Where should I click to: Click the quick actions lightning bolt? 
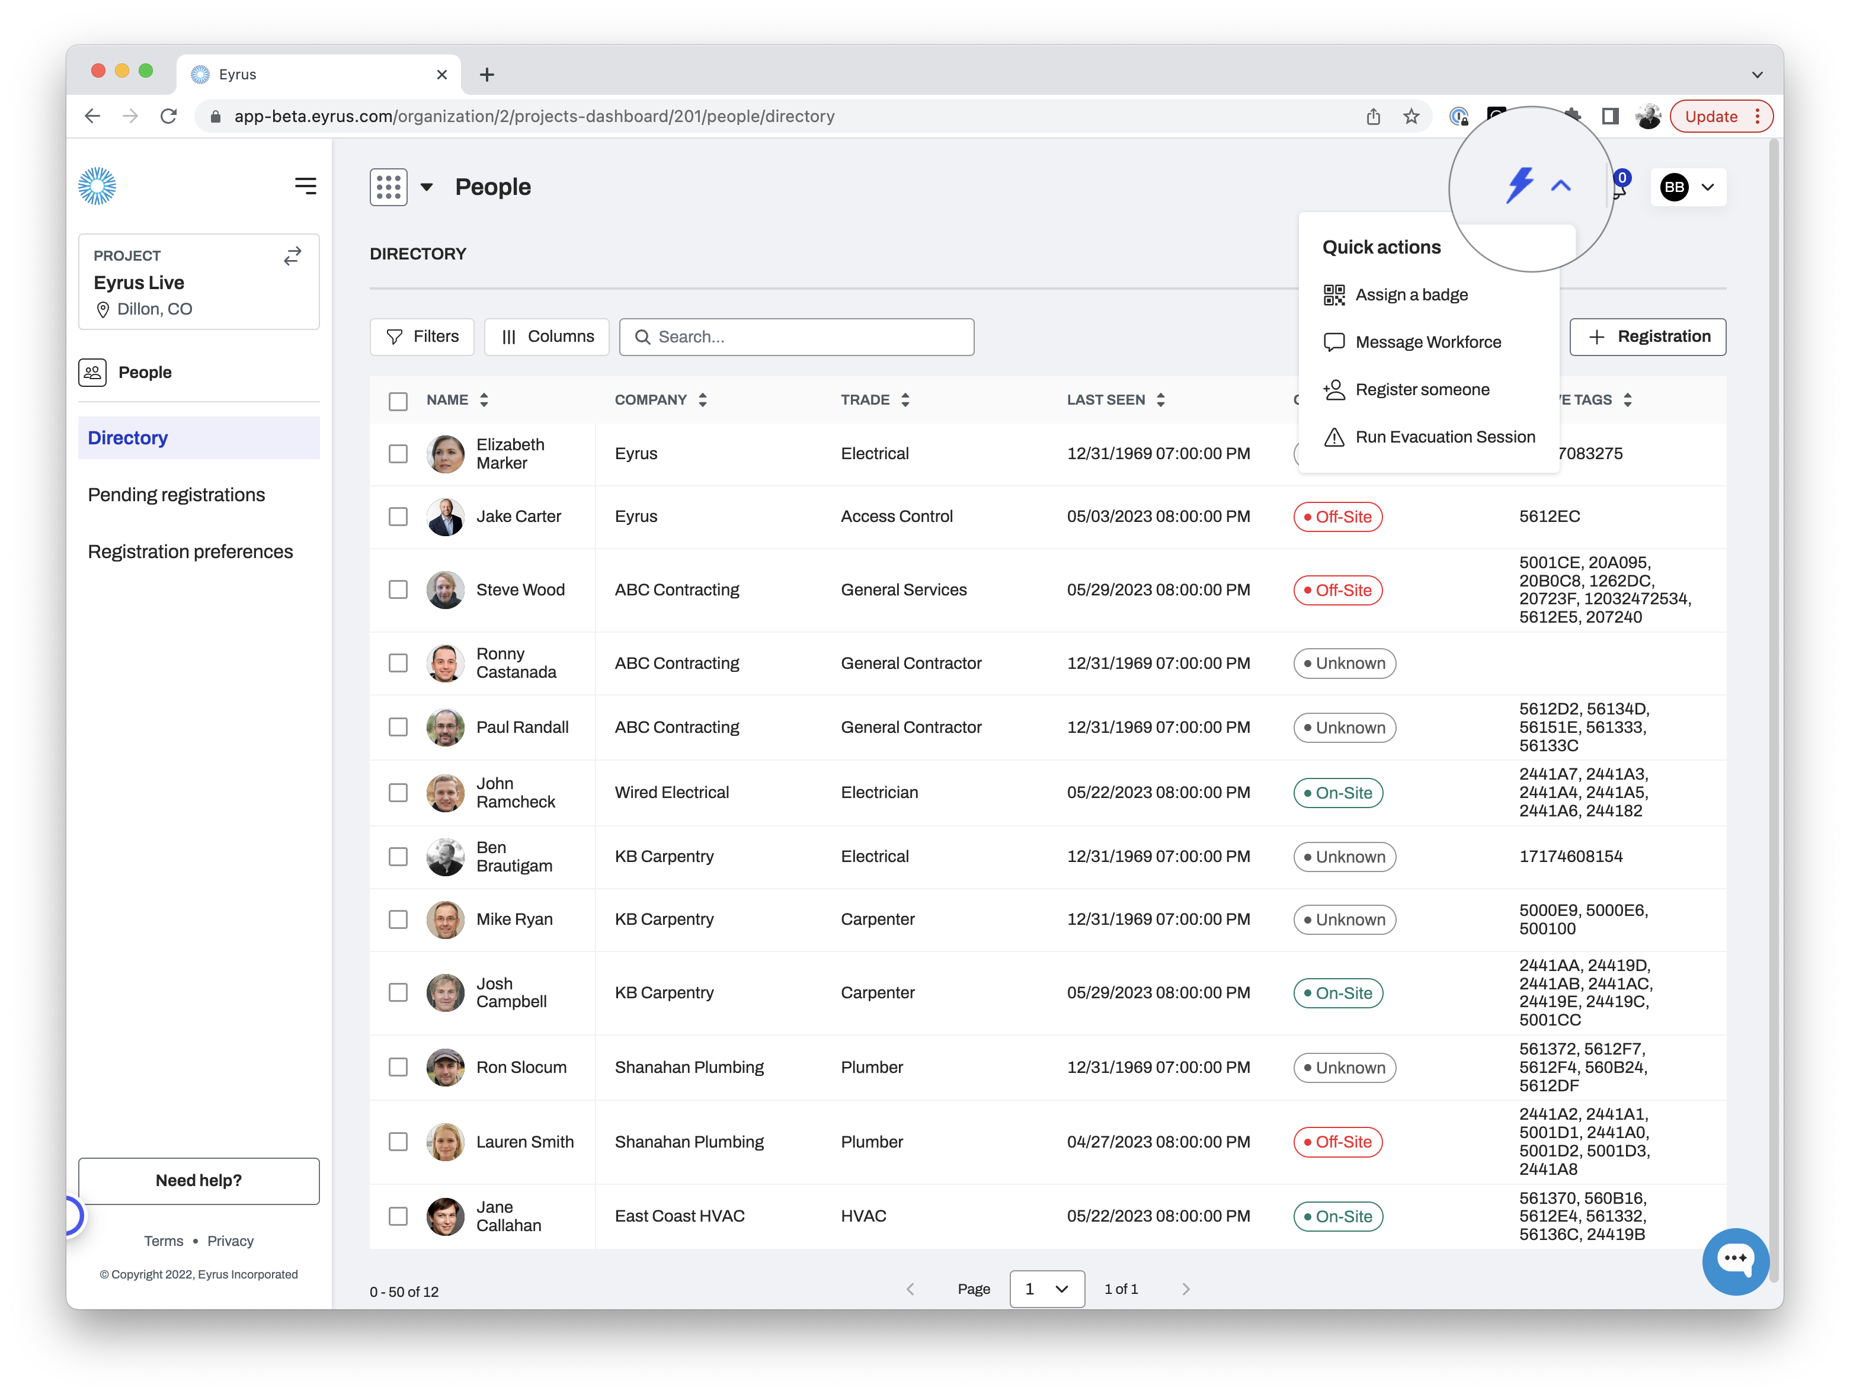tap(1519, 185)
